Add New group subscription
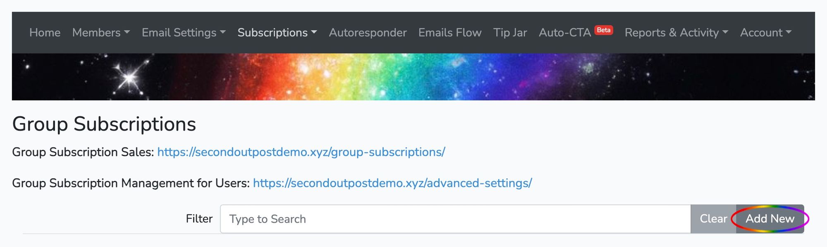Screen dimensions: 827x247 [x=770, y=219]
